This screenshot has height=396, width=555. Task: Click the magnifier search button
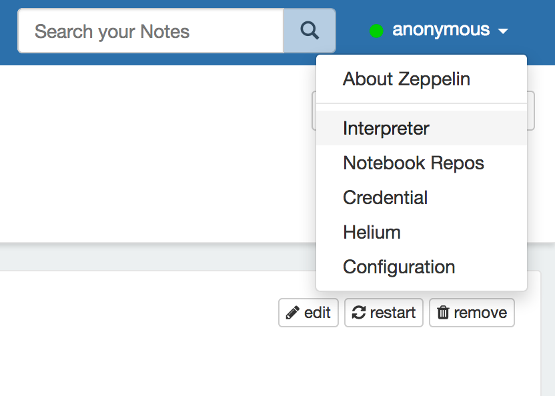(310, 31)
